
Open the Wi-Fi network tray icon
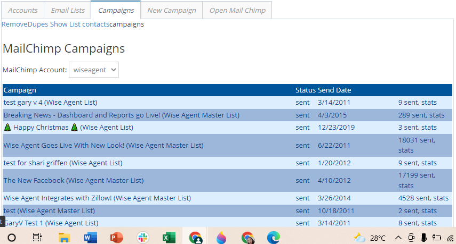pyautogui.click(x=450, y=238)
